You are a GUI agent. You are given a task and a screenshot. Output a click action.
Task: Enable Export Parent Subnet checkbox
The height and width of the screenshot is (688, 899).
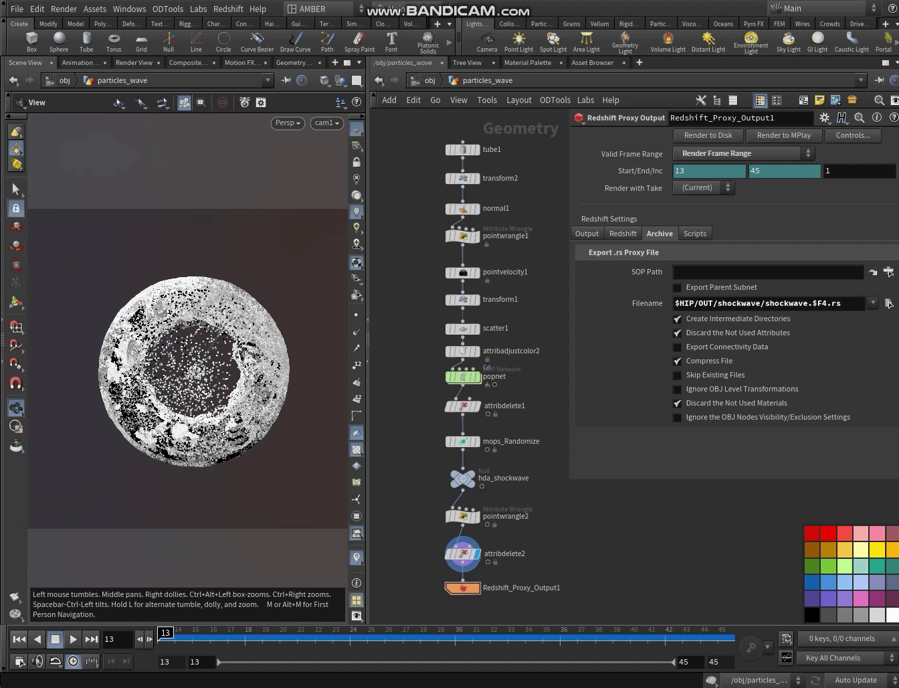tap(678, 288)
